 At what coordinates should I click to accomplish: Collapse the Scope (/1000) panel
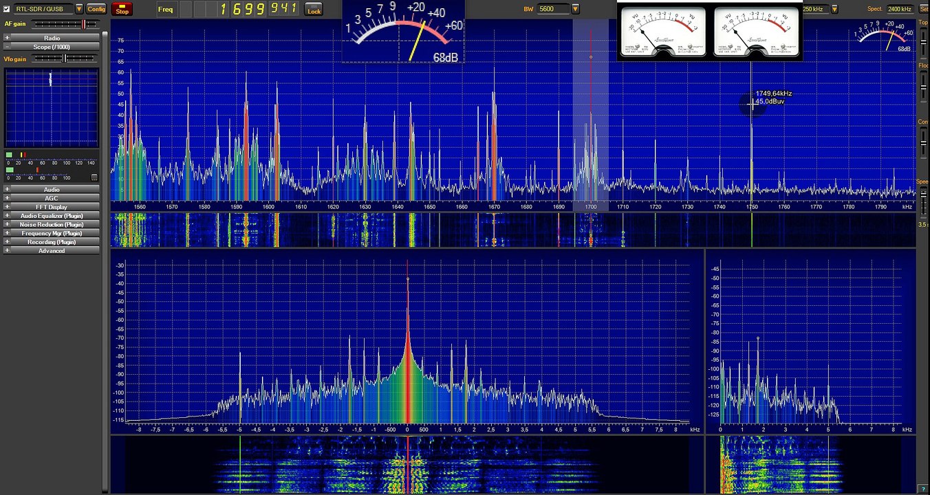(x=7, y=47)
